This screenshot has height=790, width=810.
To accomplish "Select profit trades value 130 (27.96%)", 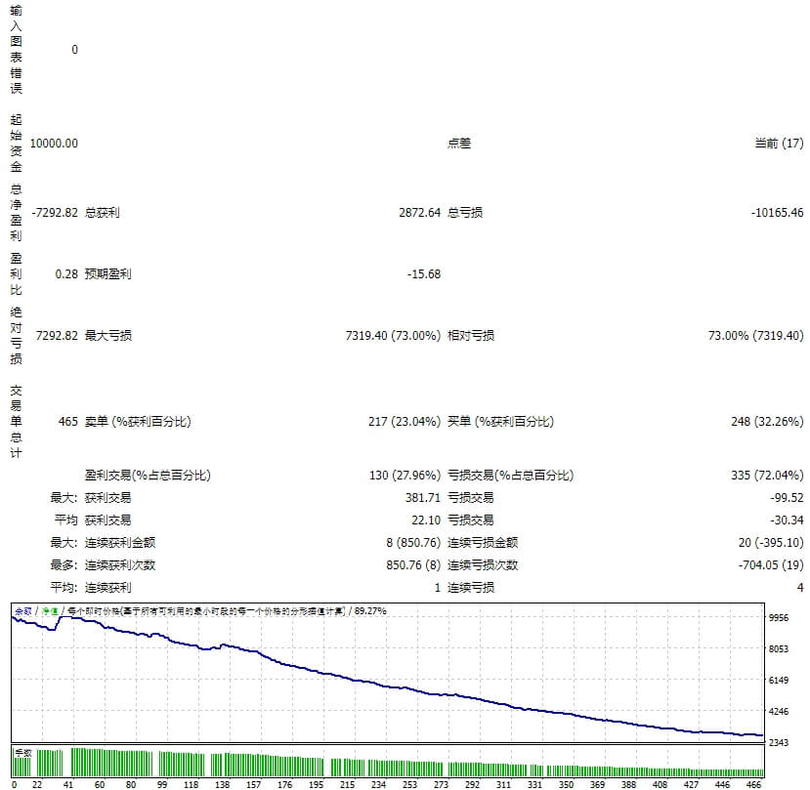I will click(405, 475).
